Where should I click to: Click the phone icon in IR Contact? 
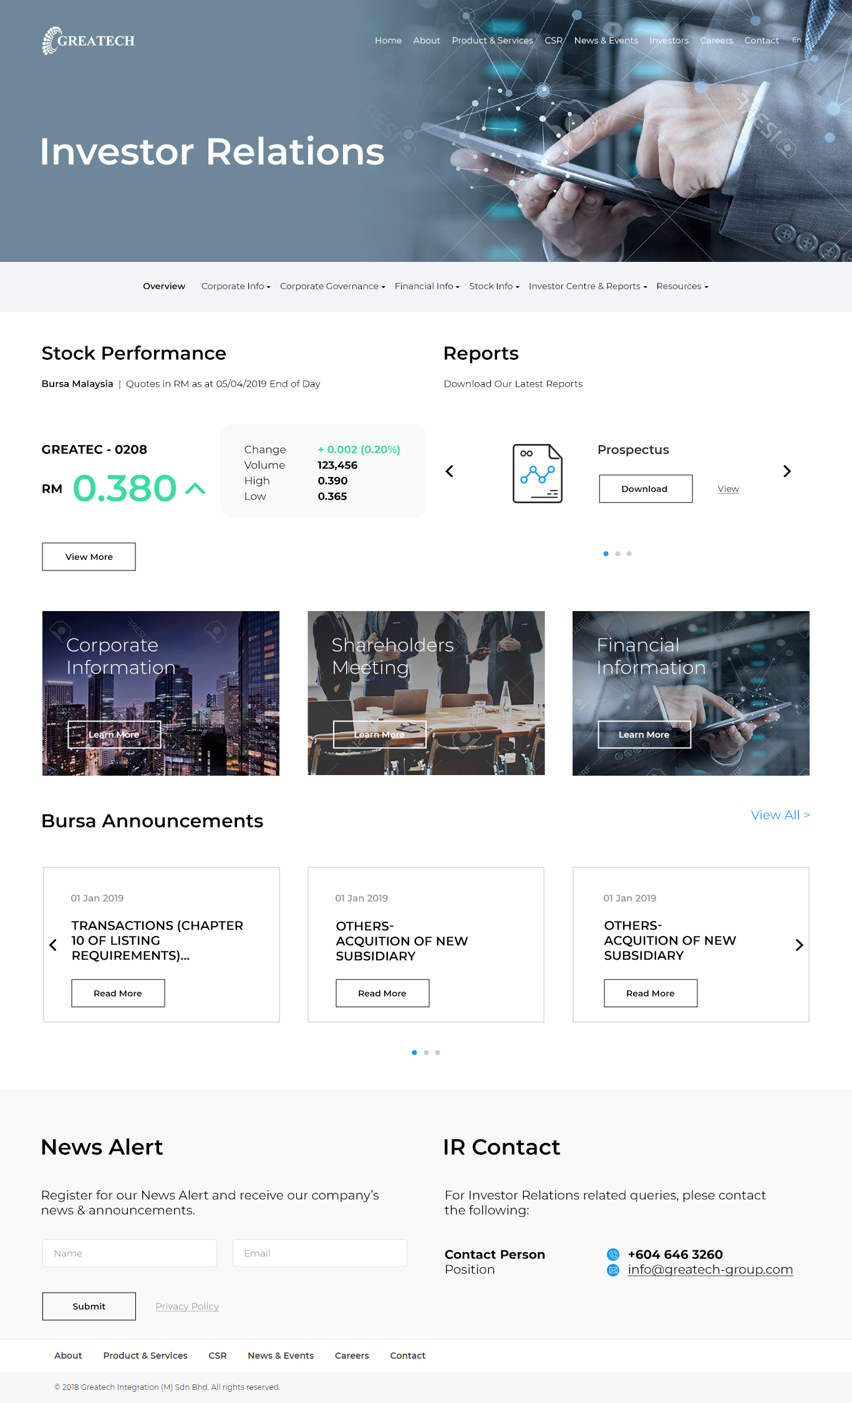[613, 1254]
